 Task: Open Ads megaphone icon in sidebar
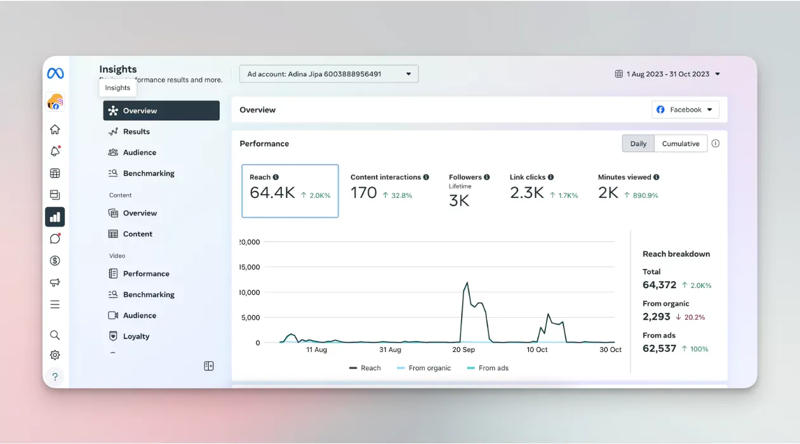(x=55, y=283)
